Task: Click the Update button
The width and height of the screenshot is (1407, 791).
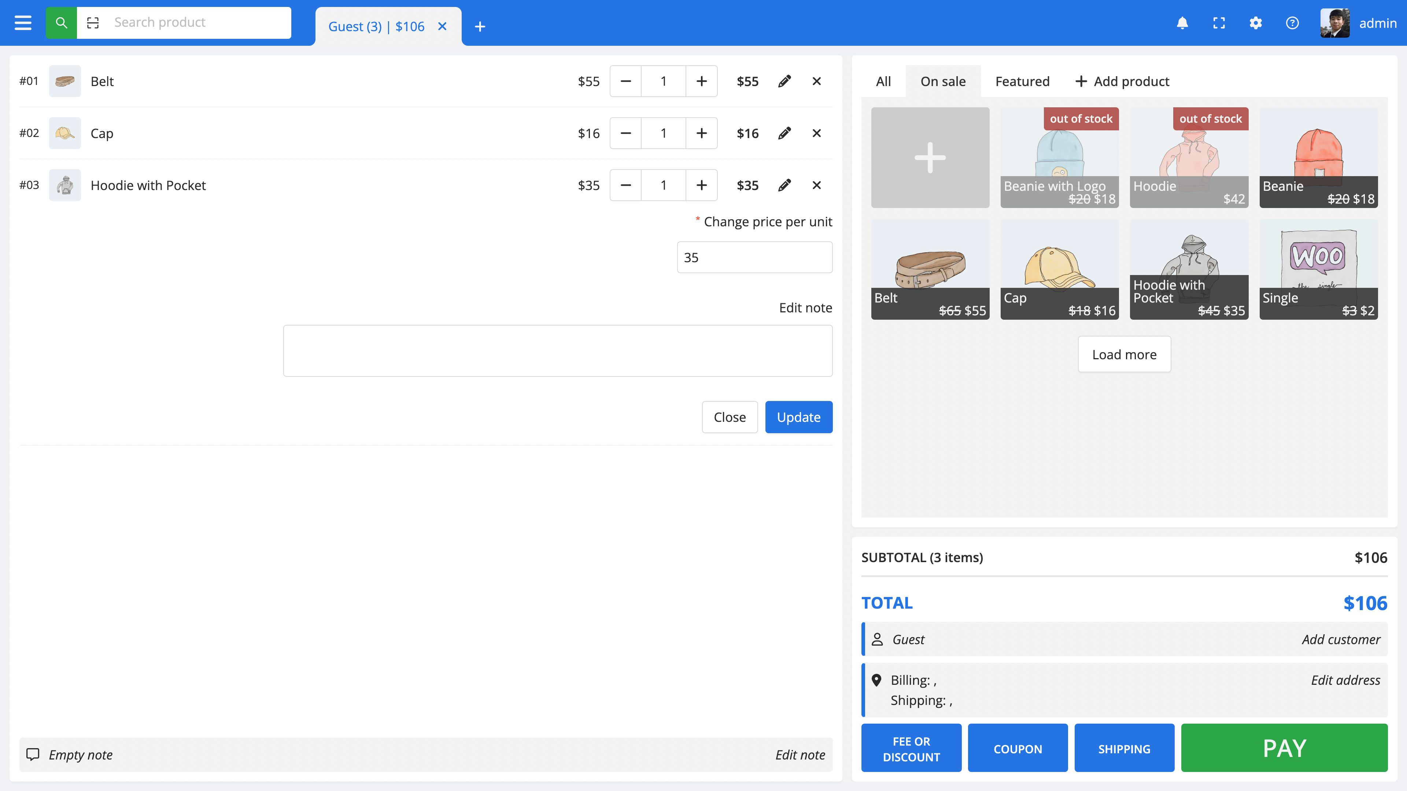Action: click(798, 417)
